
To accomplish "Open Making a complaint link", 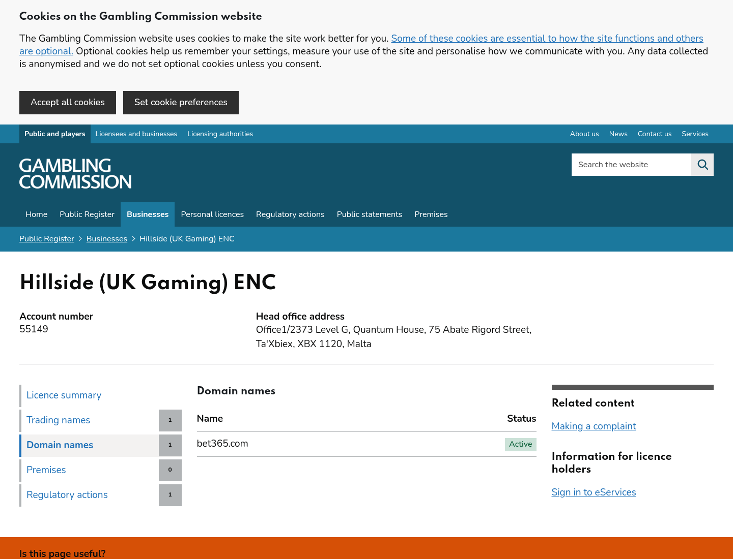I will tap(594, 426).
